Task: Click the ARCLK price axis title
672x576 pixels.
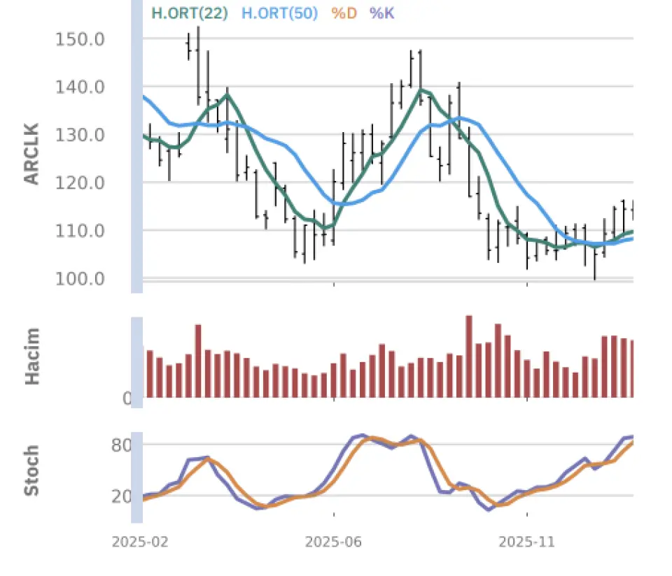Action: [x=31, y=154]
